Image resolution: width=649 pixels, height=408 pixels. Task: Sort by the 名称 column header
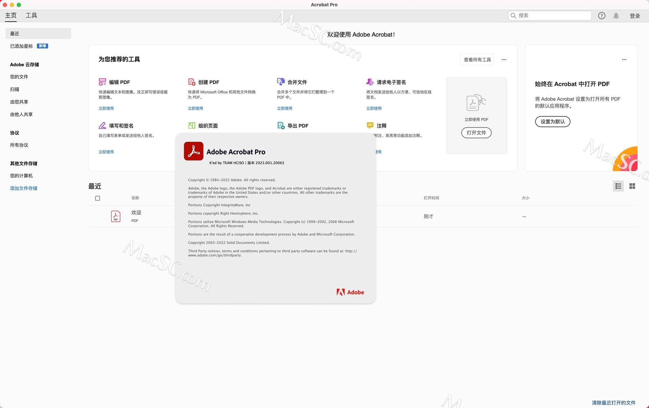click(135, 198)
